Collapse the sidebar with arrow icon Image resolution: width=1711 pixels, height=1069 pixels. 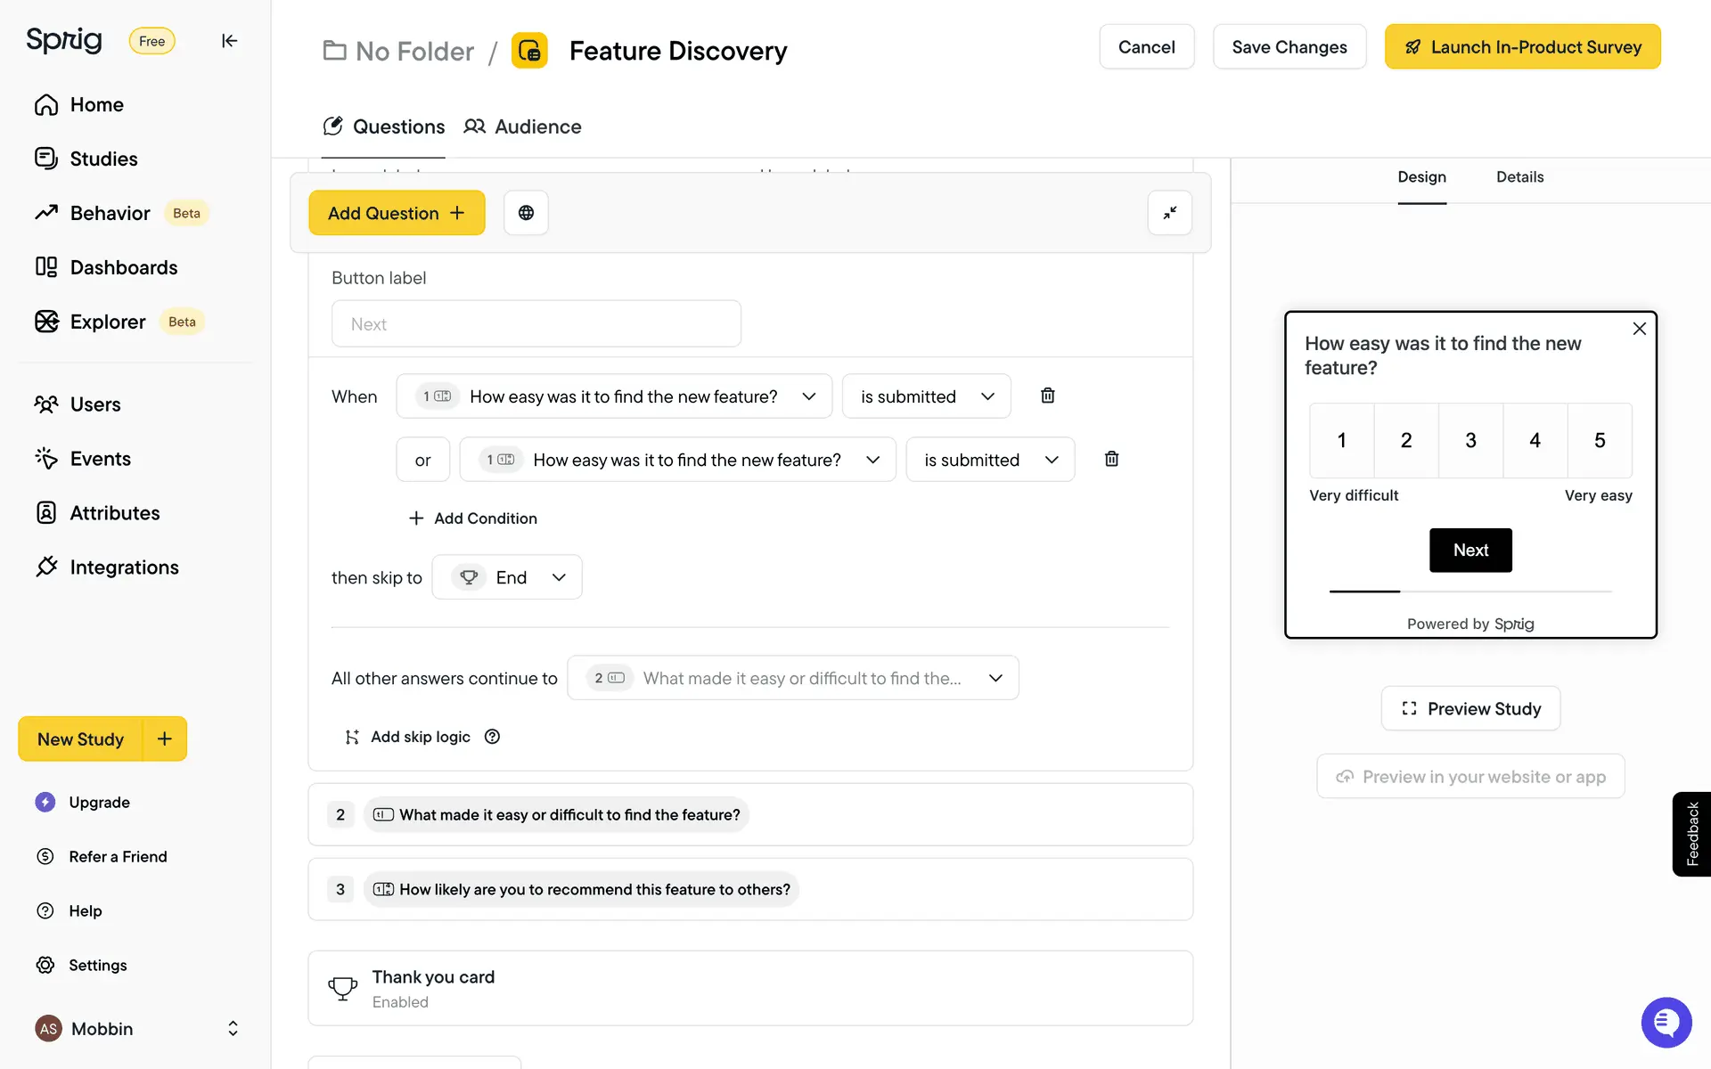pos(229,41)
